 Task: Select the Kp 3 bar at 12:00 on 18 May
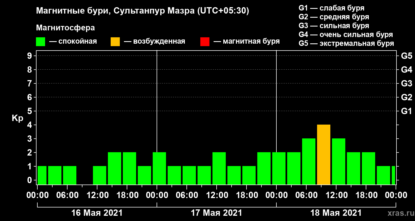tap(339, 162)
